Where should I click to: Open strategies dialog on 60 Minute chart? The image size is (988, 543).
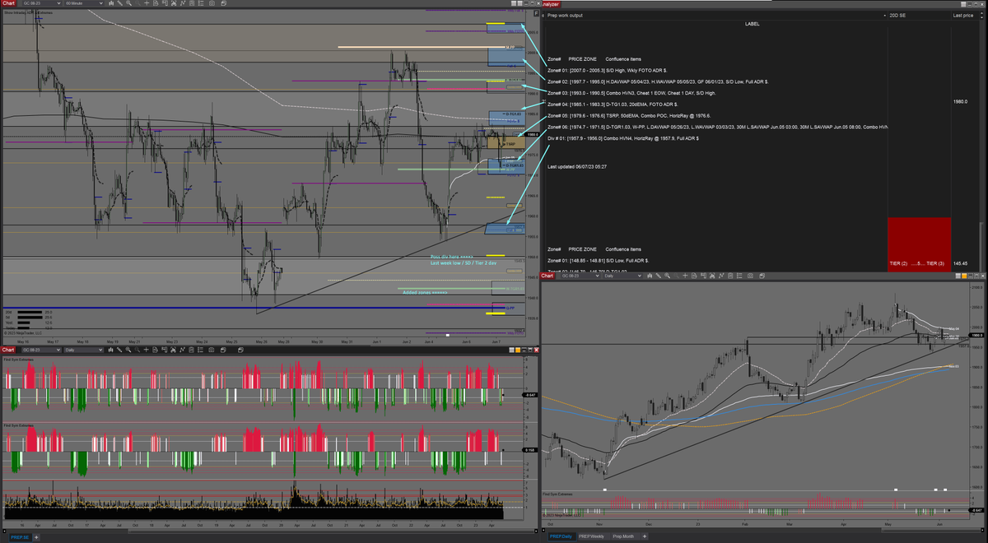coord(192,3)
